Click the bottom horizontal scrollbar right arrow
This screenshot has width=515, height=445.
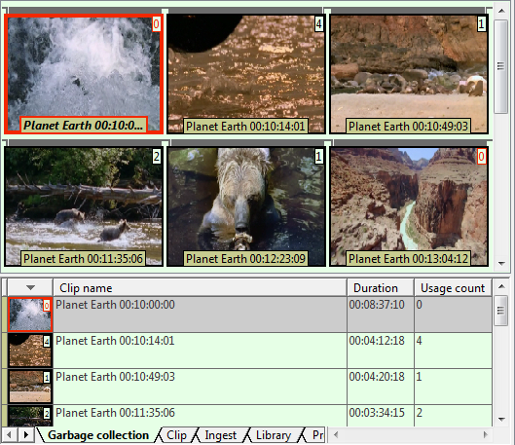(486, 435)
